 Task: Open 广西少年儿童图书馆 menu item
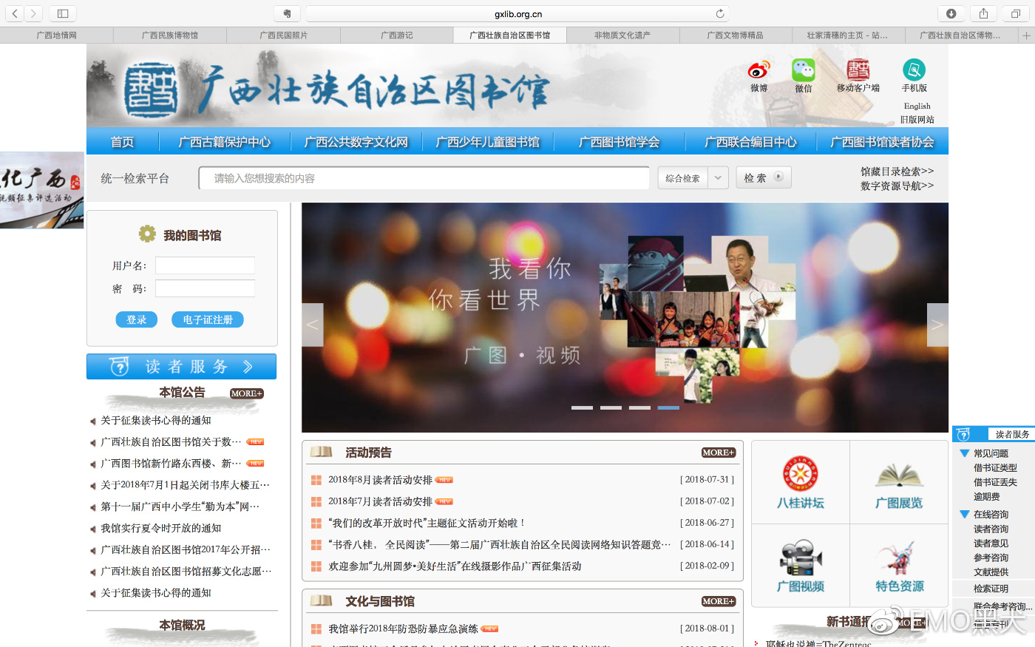coord(488,142)
